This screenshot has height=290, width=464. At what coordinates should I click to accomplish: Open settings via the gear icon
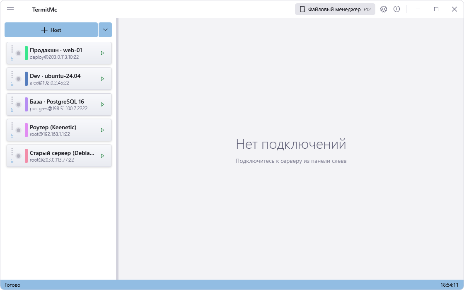pyautogui.click(x=384, y=9)
